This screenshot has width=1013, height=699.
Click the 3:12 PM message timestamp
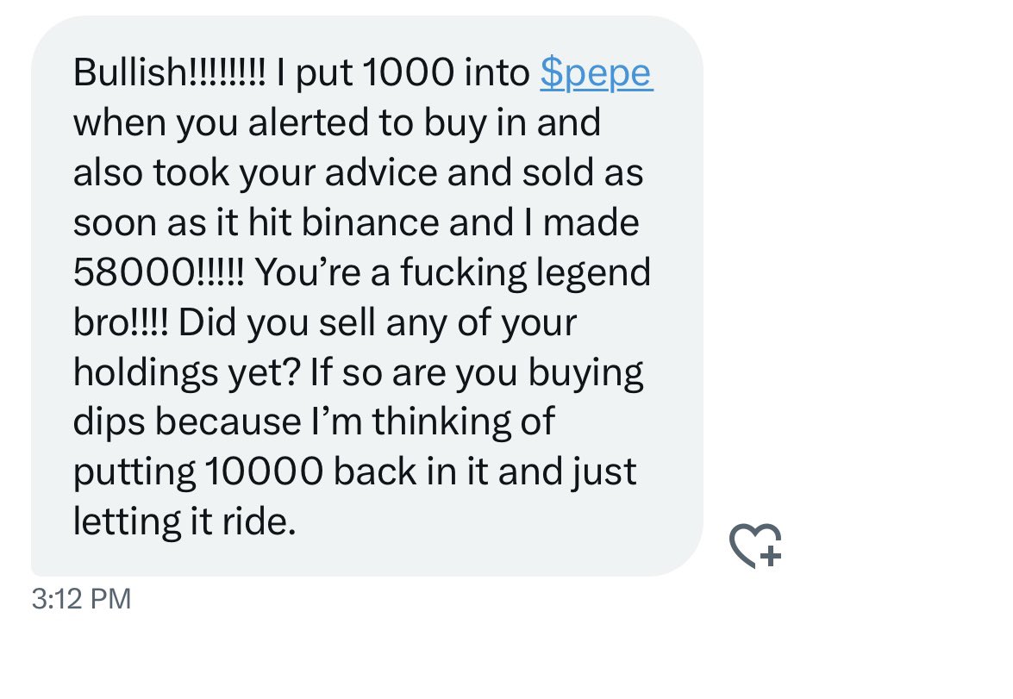pos(81,599)
